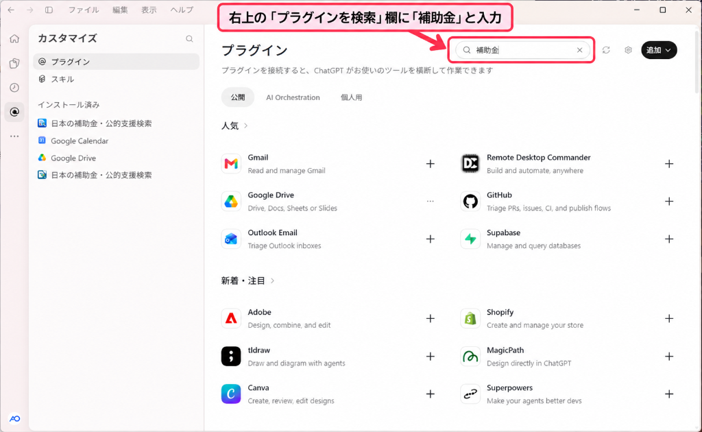702x432 pixels.
Task: Open the ヘルプ menu
Action: [182, 10]
